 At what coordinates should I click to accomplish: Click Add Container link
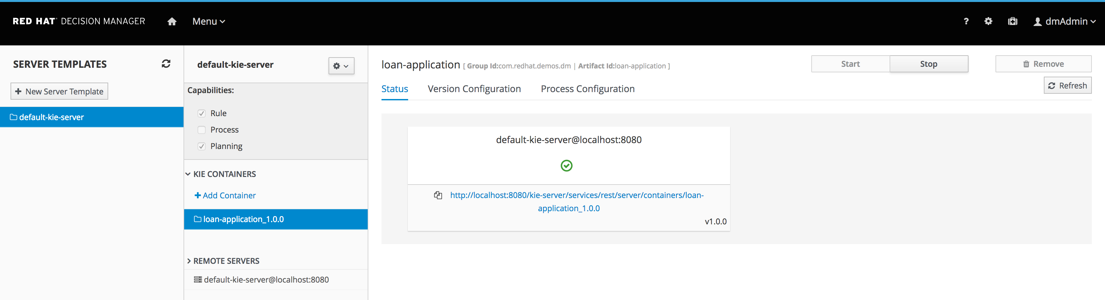coord(225,195)
